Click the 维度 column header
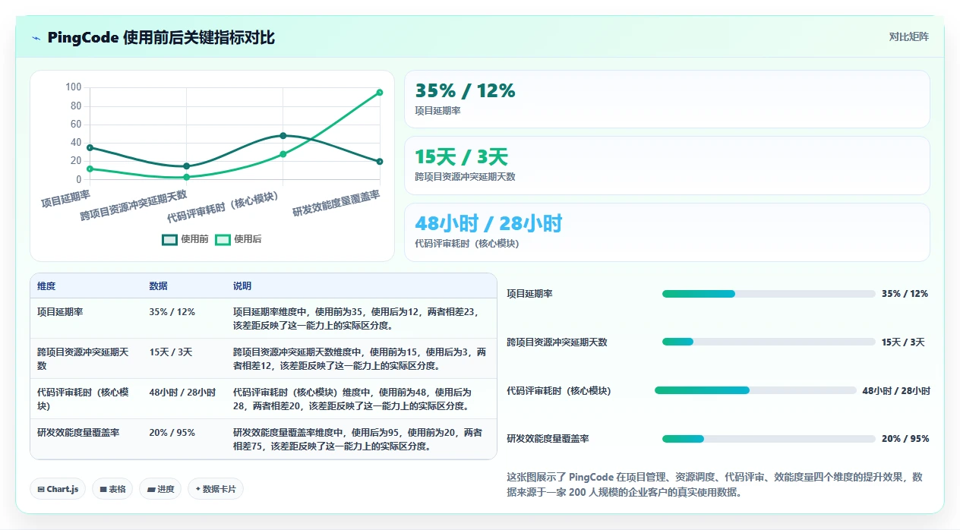 click(46, 286)
